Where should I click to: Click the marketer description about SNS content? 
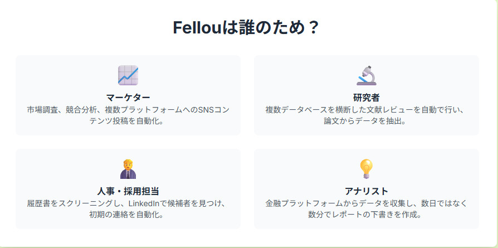[128, 110]
